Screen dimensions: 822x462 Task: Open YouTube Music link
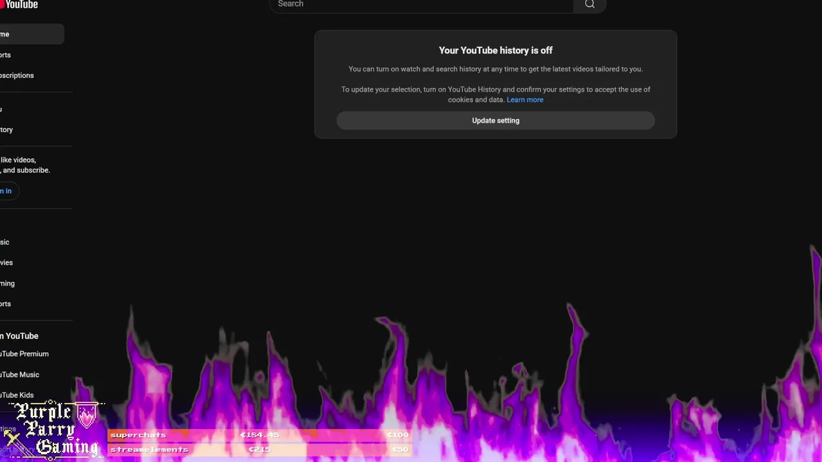click(31, 375)
